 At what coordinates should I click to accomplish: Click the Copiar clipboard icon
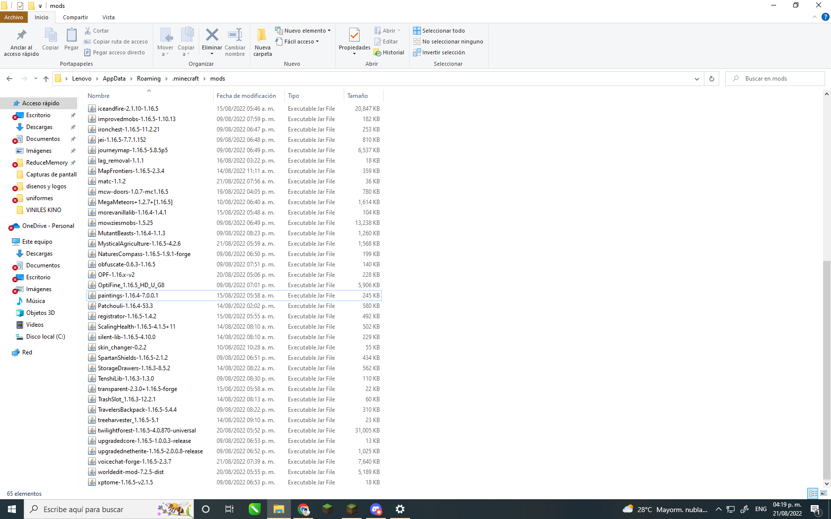[x=50, y=39]
